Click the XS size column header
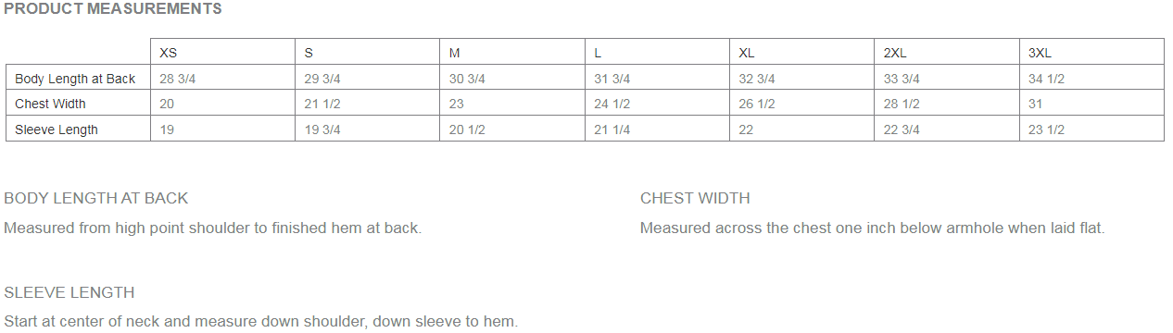 click(x=168, y=54)
